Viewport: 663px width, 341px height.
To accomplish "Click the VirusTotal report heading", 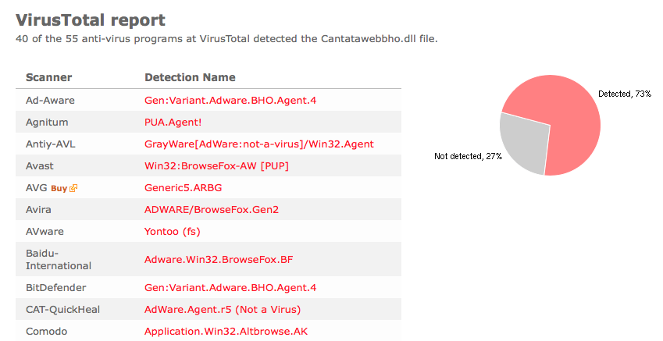I will (91, 20).
